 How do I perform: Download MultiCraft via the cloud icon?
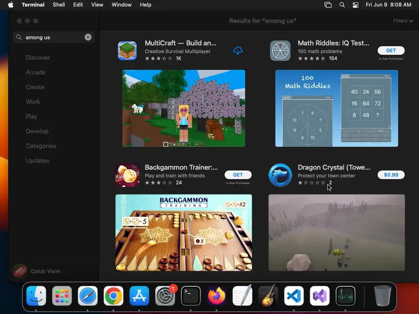click(238, 50)
